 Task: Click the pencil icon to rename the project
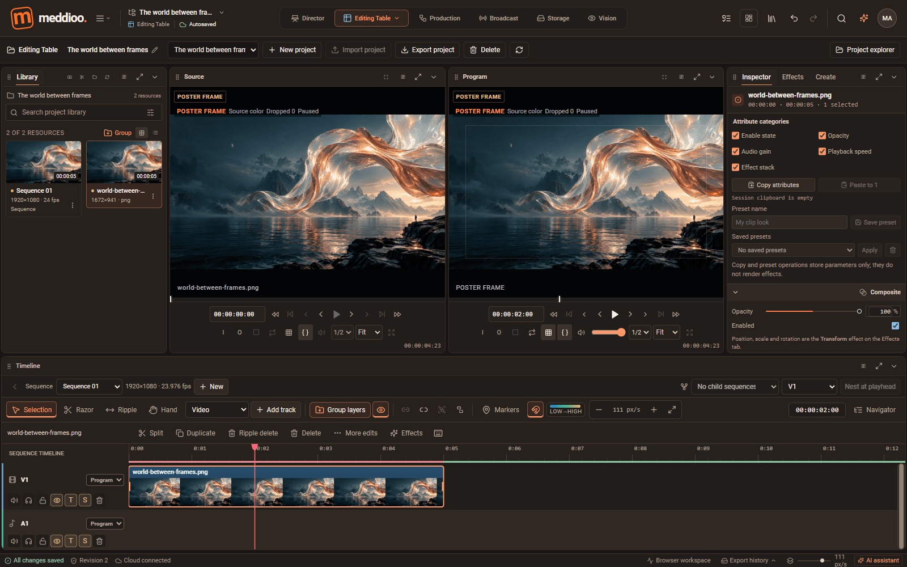[x=155, y=50]
